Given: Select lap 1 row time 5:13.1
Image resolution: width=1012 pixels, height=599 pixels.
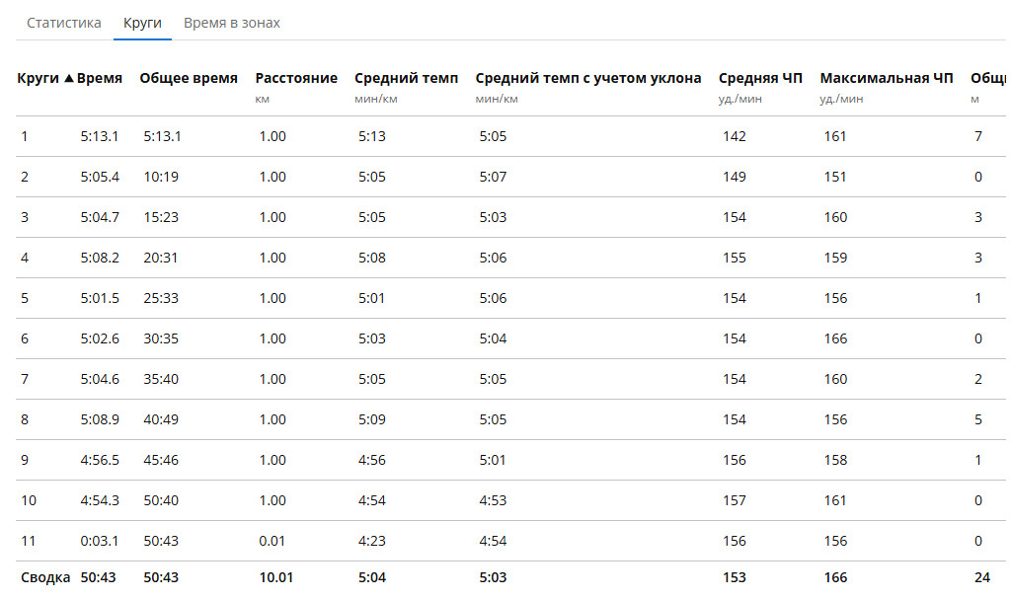Looking at the screenshot, I should click(100, 136).
